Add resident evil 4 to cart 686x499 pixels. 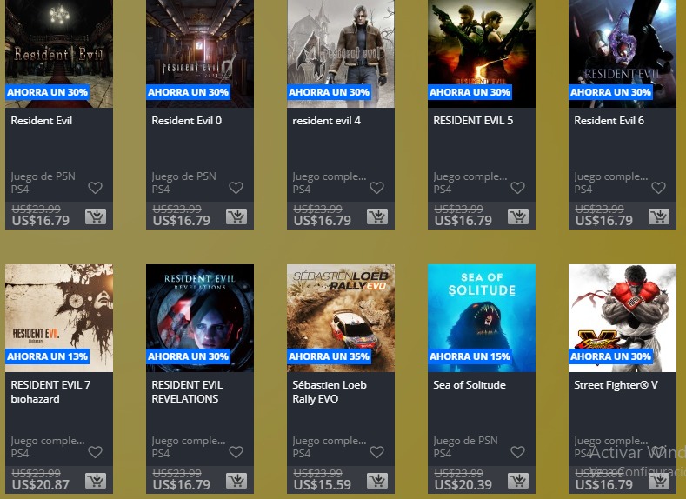(x=377, y=216)
